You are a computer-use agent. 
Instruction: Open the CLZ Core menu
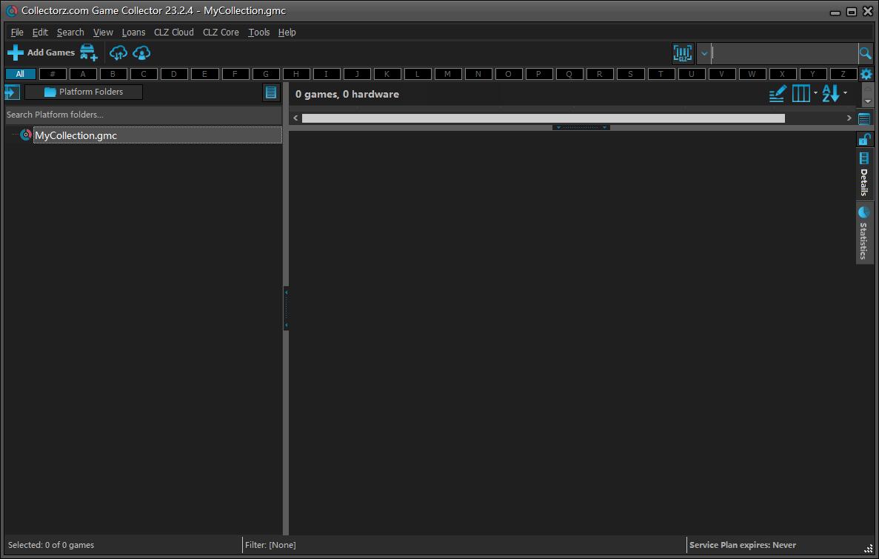point(221,33)
